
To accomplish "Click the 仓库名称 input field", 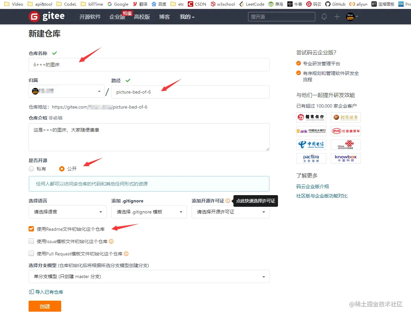I will point(149,65).
